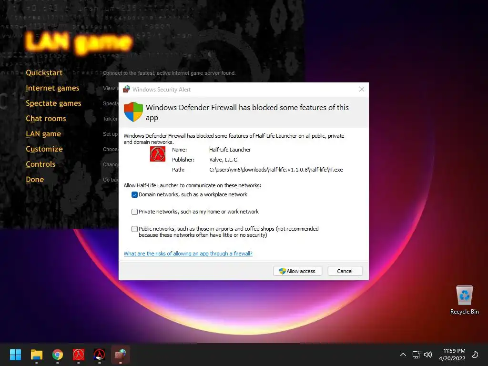Open network status tray icon
The height and width of the screenshot is (366, 488).
click(x=416, y=355)
